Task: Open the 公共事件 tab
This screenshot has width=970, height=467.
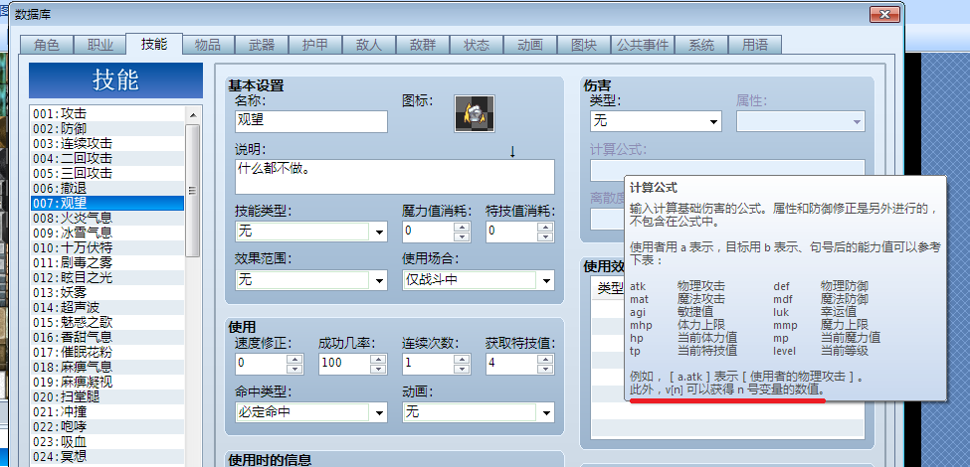Action: coord(643,45)
